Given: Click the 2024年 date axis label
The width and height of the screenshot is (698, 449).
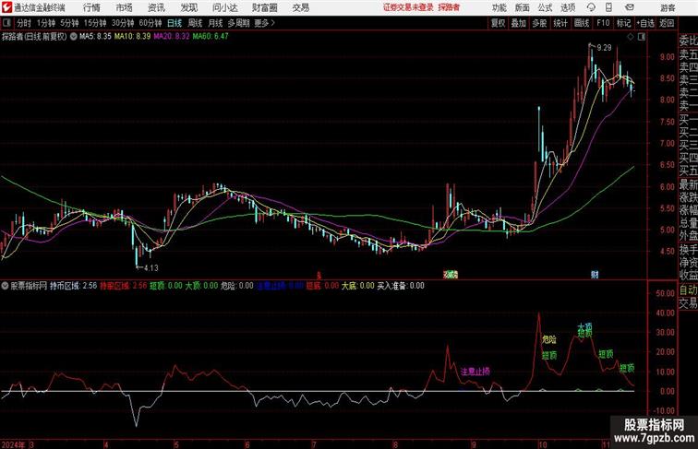Looking at the screenshot, I should [x=13, y=444].
